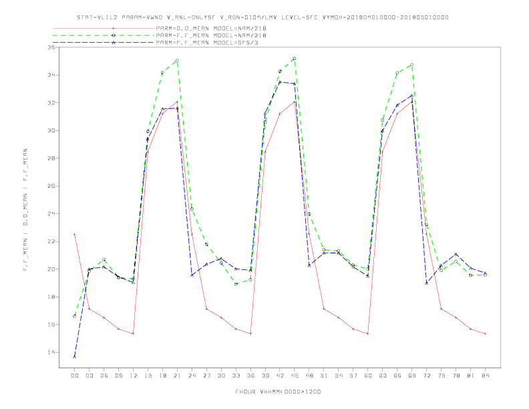The image size is (529, 409).
Task: Click the x-axis hour label 45
Action: click(x=295, y=376)
